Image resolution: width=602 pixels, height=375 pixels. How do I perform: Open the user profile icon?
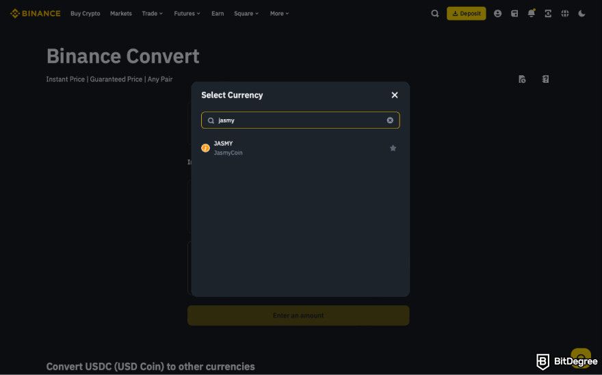[x=497, y=14]
